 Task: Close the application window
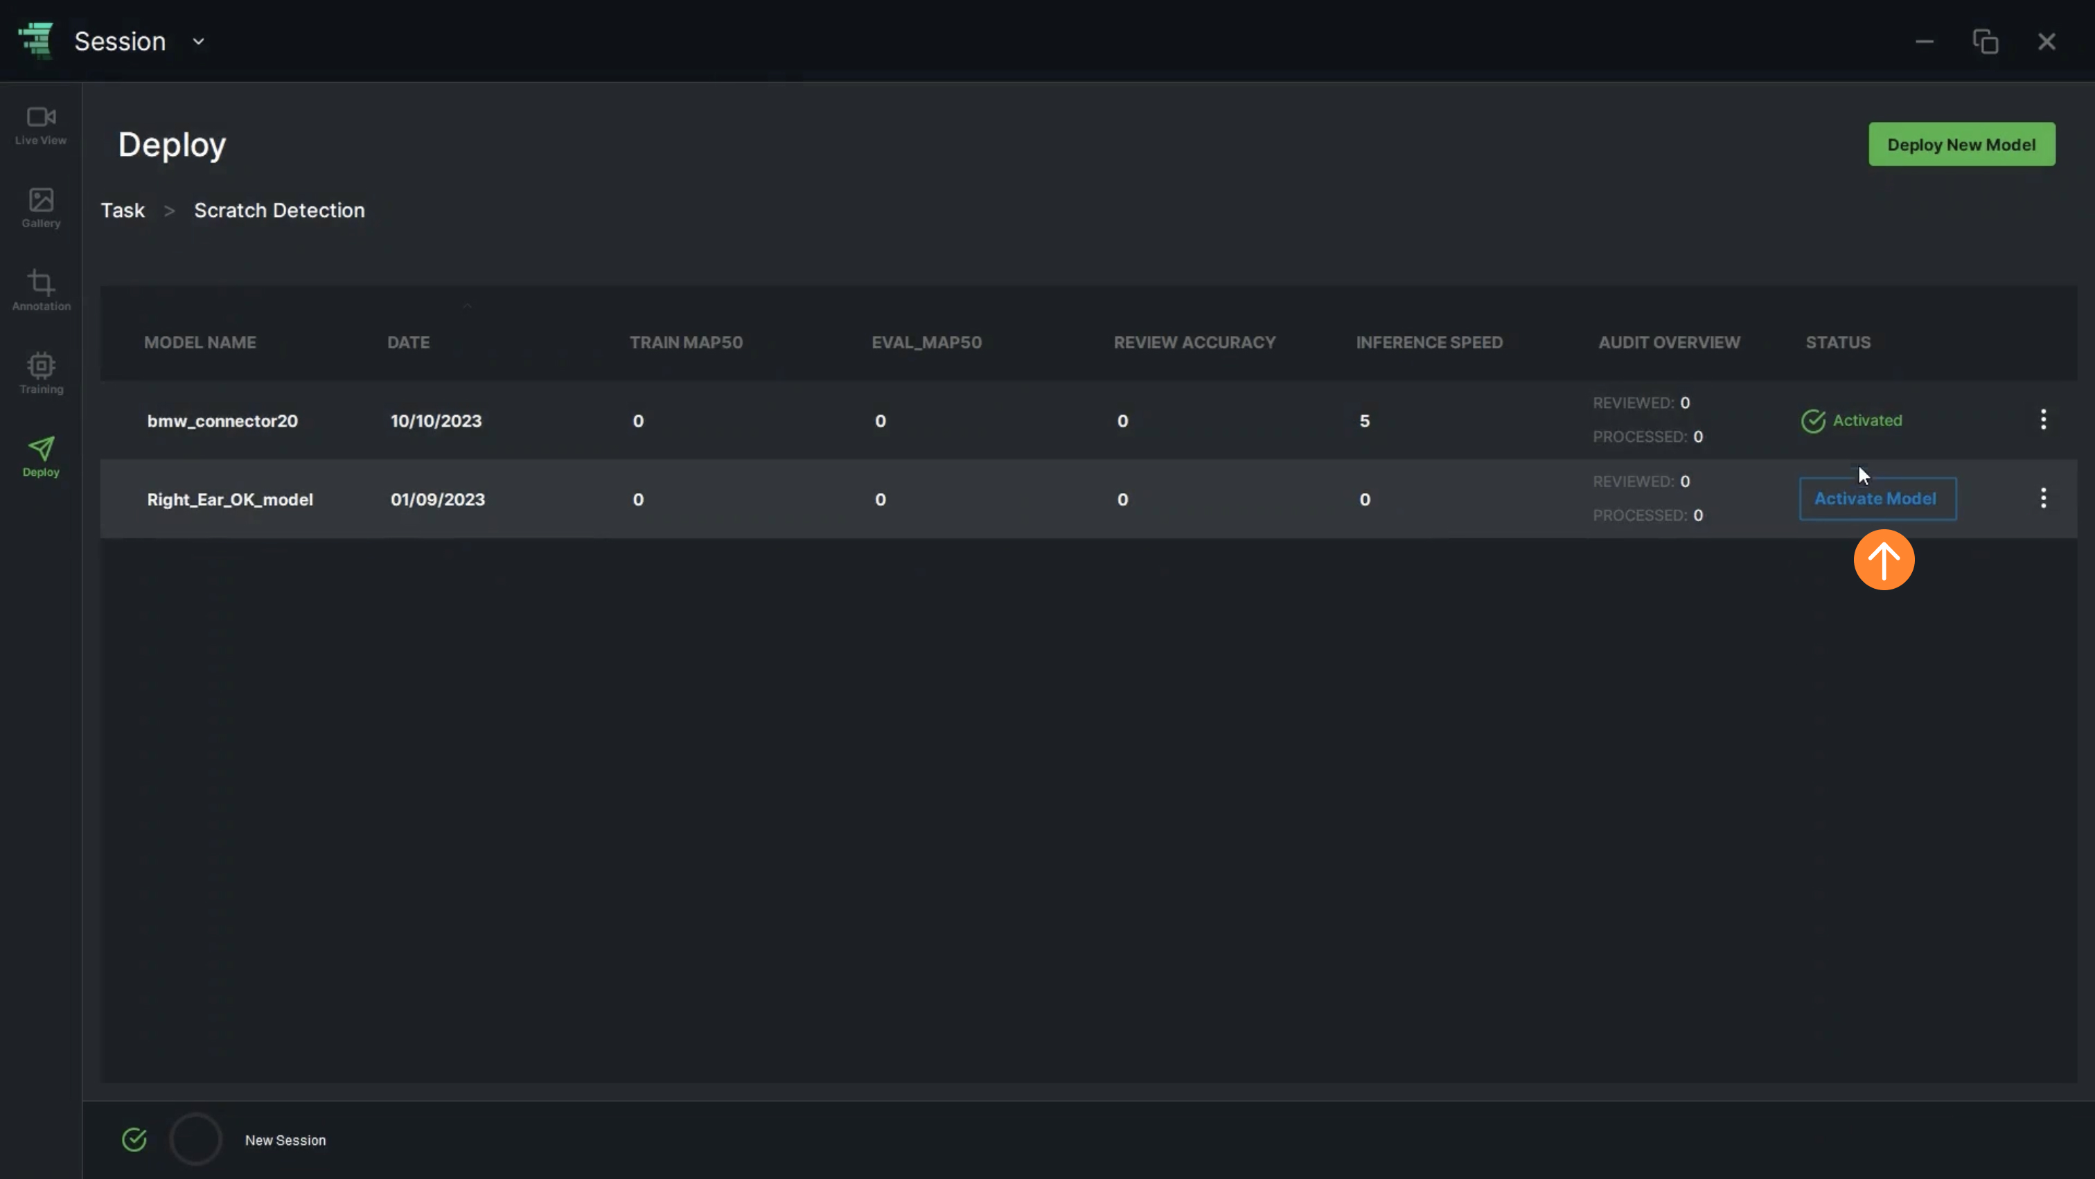point(2047,42)
